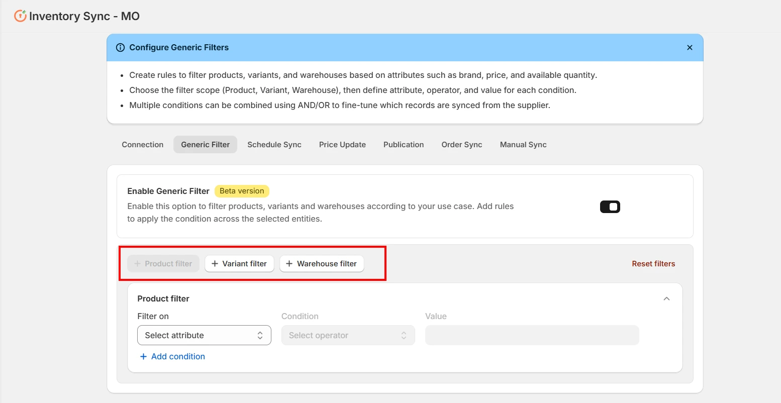Select the Connection tab
Screen dimensions: 781x403
(142, 145)
